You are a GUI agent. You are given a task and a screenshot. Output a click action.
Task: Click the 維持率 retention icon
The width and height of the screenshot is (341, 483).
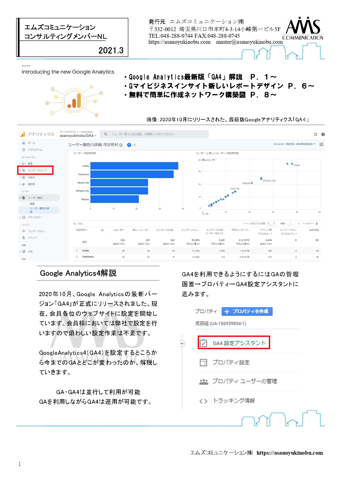[x=24, y=184]
